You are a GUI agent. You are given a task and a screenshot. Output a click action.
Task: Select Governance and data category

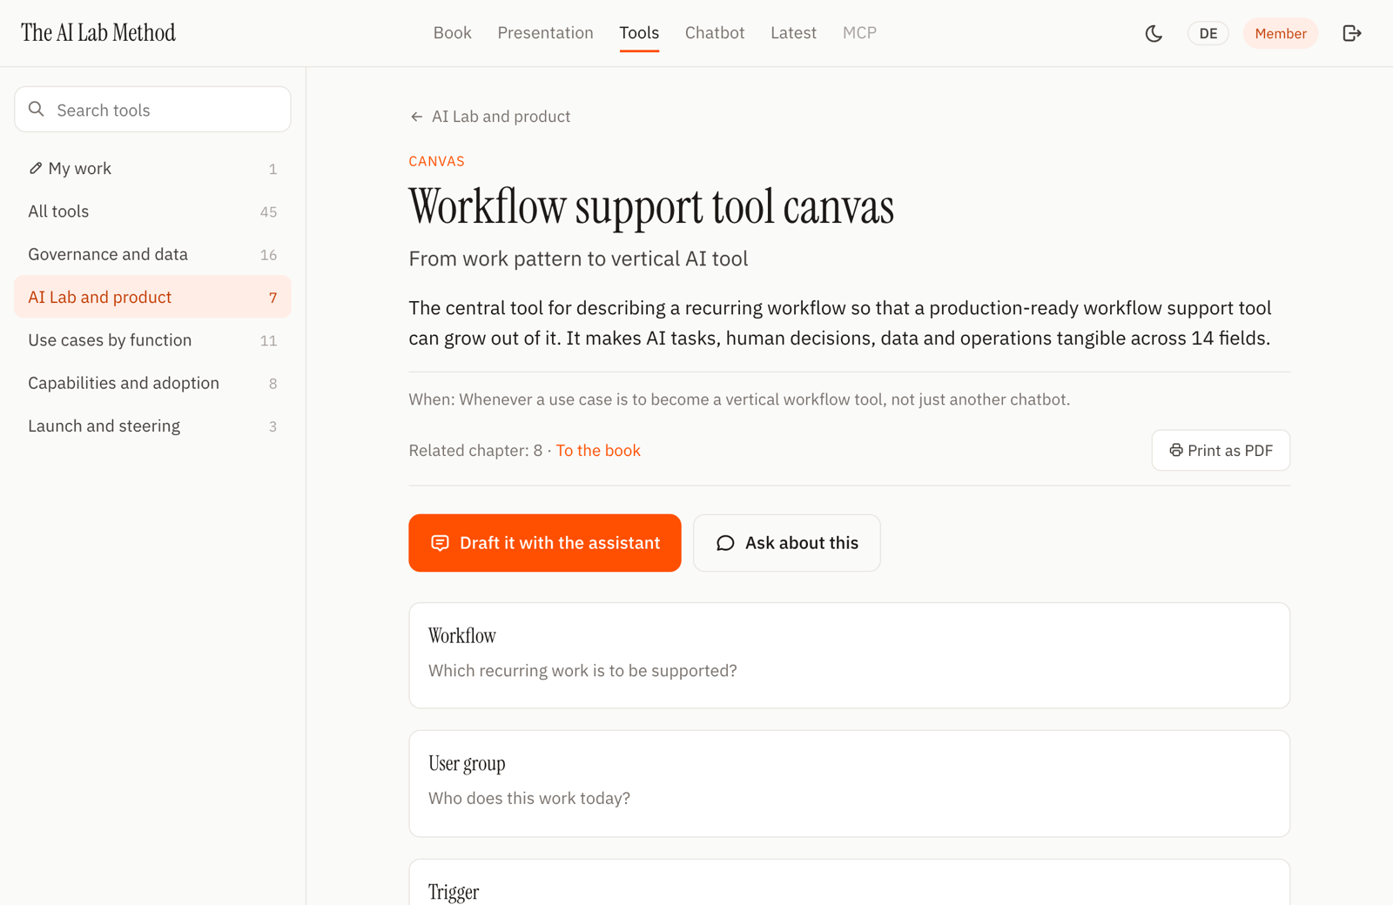[152, 254]
